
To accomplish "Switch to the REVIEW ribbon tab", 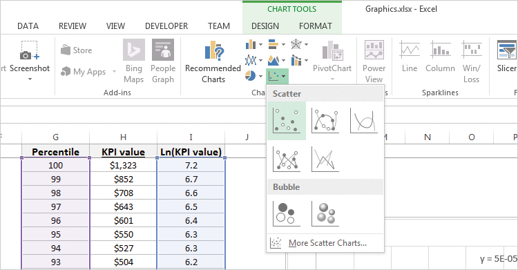I will click(73, 26).
